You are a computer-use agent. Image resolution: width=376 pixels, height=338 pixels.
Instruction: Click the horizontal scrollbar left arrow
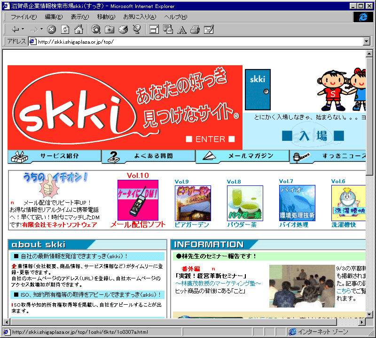(7, 322)
